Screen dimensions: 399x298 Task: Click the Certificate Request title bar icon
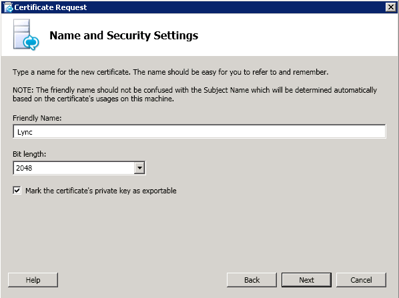point(8,7)
